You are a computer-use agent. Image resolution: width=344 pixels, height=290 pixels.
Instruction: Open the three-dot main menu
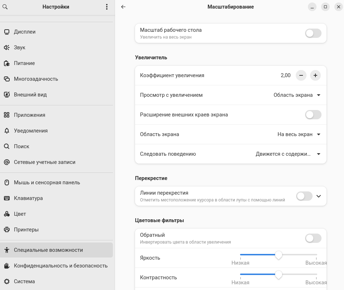(106, 7)
